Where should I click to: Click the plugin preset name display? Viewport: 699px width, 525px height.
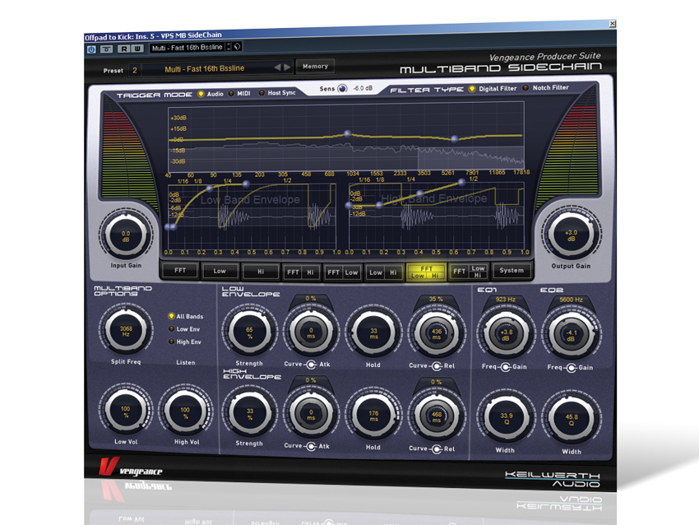[205, 68]
